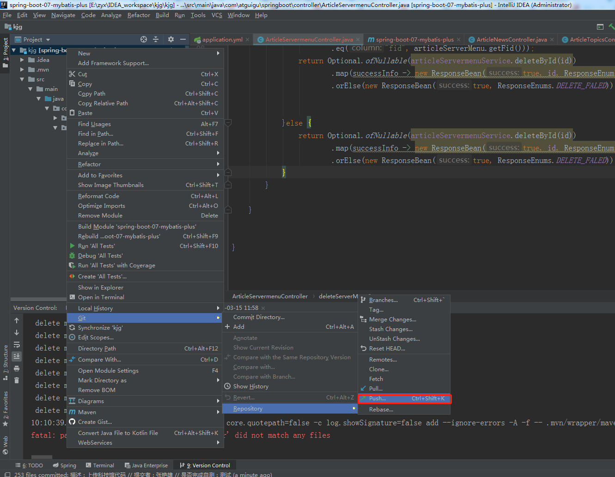This screenshot has width=615, height=477.
Task: Close the ArticleNewsController.java tab
Action: pos(552,40)
